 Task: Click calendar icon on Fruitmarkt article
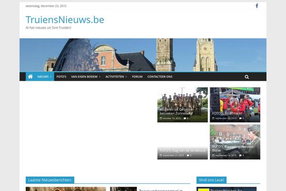coord(213,118)
